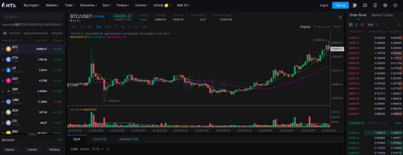This screenshot has height=155, width=403.
Task: Expand the Derivatives menu
Action: (x=89, y=5)
